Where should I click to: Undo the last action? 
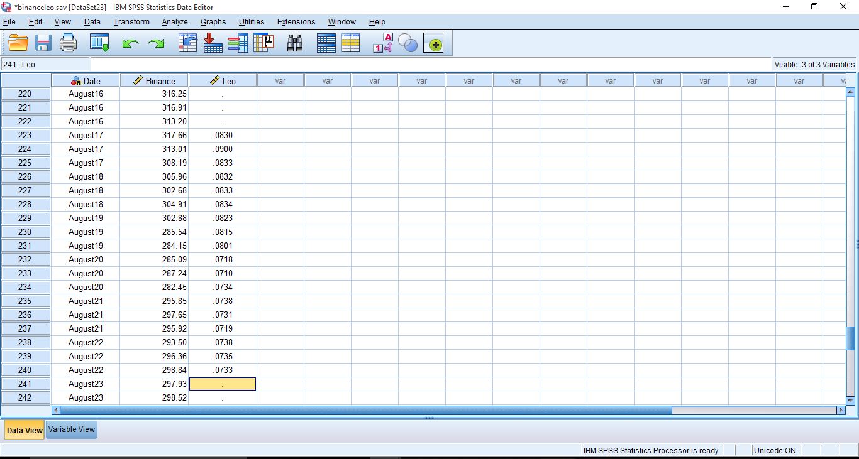[x=130, y=43]
